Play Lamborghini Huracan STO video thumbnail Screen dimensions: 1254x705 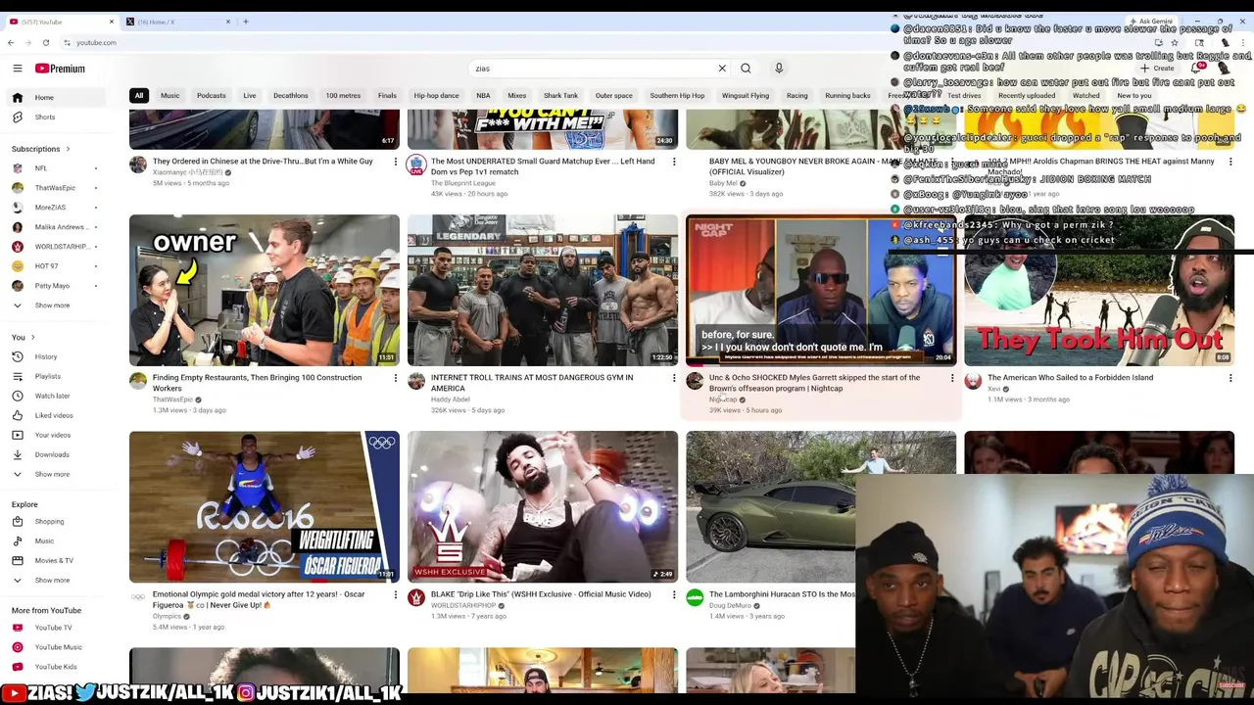coord(770,506)
